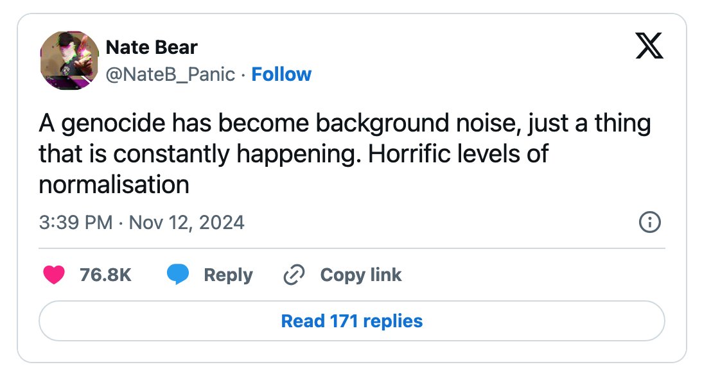The width and height of the screenshot is (711, 385).
Task: Open Nate Bear's profile picture
Action: (x=69, y=60)
